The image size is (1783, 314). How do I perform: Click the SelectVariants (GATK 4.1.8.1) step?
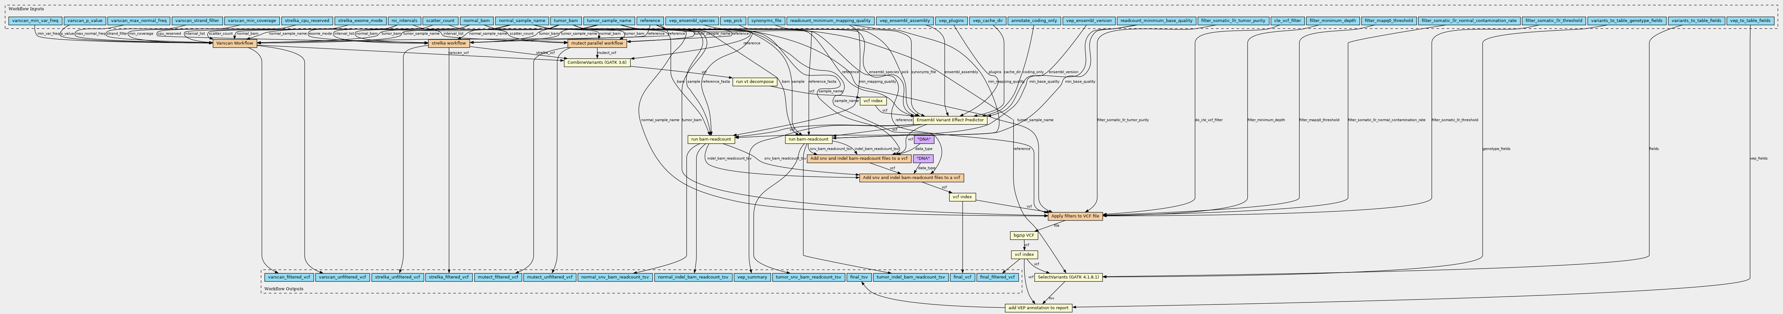pos(1069,277)
